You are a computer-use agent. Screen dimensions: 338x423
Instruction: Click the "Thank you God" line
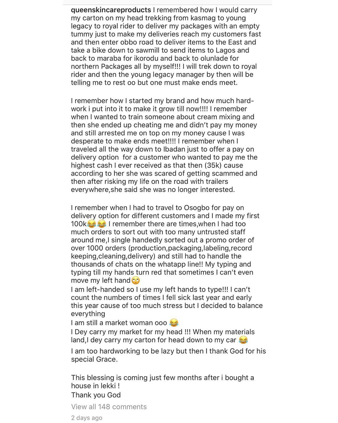[x=96, y=395]
